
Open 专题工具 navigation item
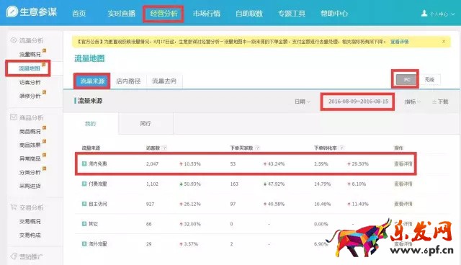pos(292,14)
